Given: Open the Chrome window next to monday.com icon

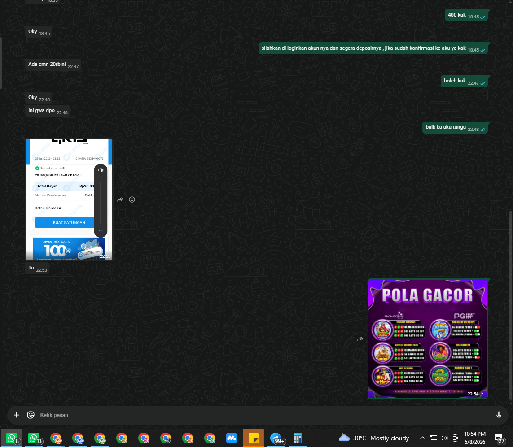Looking at the screenshot, I should pyautogui.click(x=210, y=438).
